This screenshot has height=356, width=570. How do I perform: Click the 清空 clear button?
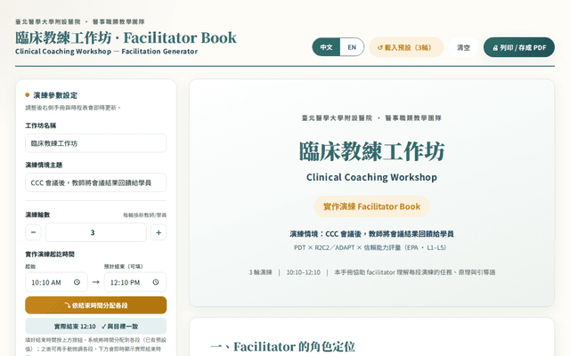[463, 47]
